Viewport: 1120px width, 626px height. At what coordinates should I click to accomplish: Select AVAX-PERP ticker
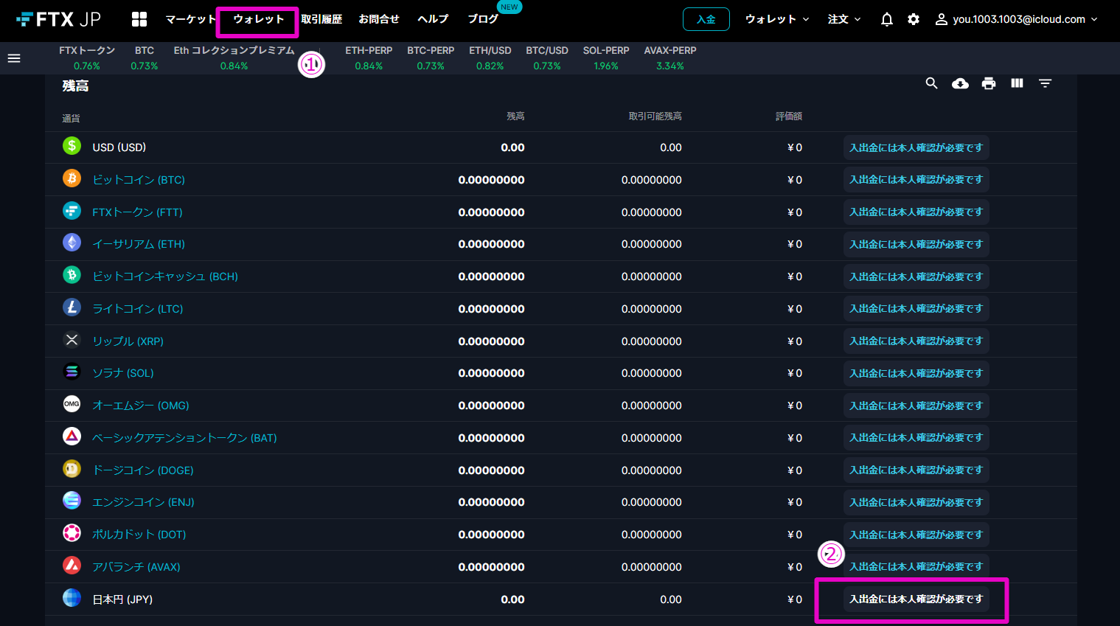(670, 58)
